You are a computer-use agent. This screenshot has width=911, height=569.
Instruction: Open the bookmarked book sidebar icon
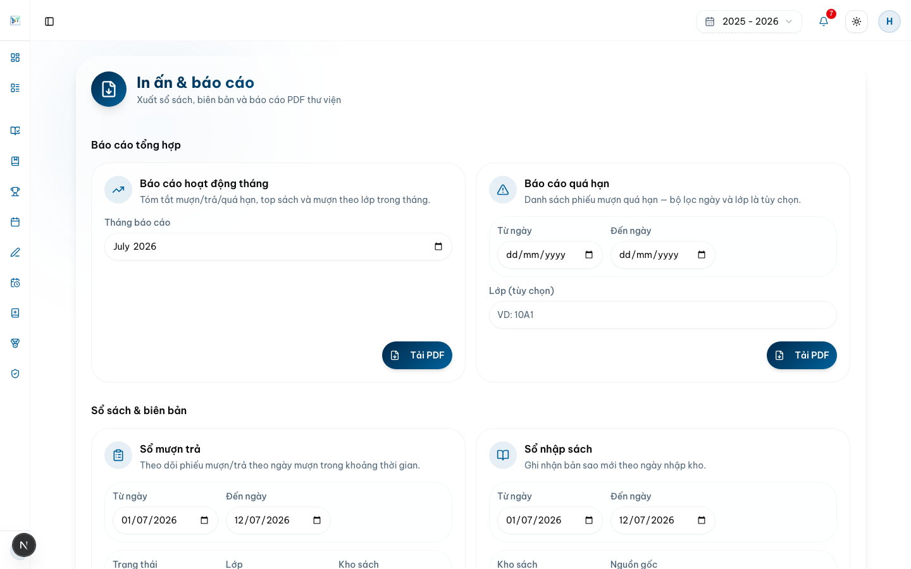coord(15,161)
